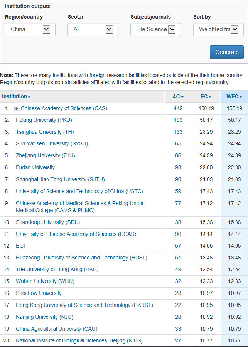This screenshot has height=347, width=248.
Task: Click article count 86 for Zhejiang University
Action: point(178,156)
